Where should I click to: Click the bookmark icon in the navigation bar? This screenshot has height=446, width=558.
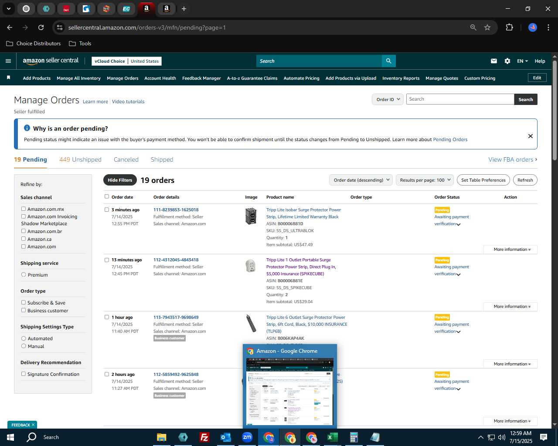pos(8,78)
